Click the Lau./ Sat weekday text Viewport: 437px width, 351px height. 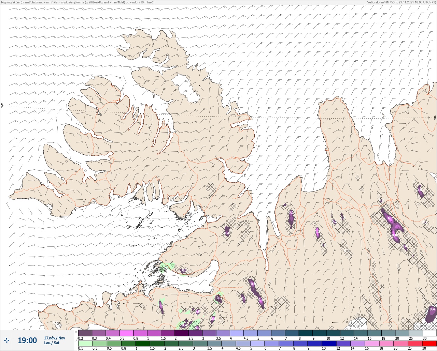click(52, 343)
